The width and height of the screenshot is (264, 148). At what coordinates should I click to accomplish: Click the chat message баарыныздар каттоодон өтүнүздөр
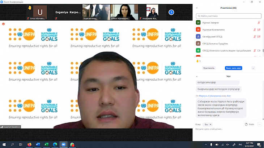click(x=219, y=89)
